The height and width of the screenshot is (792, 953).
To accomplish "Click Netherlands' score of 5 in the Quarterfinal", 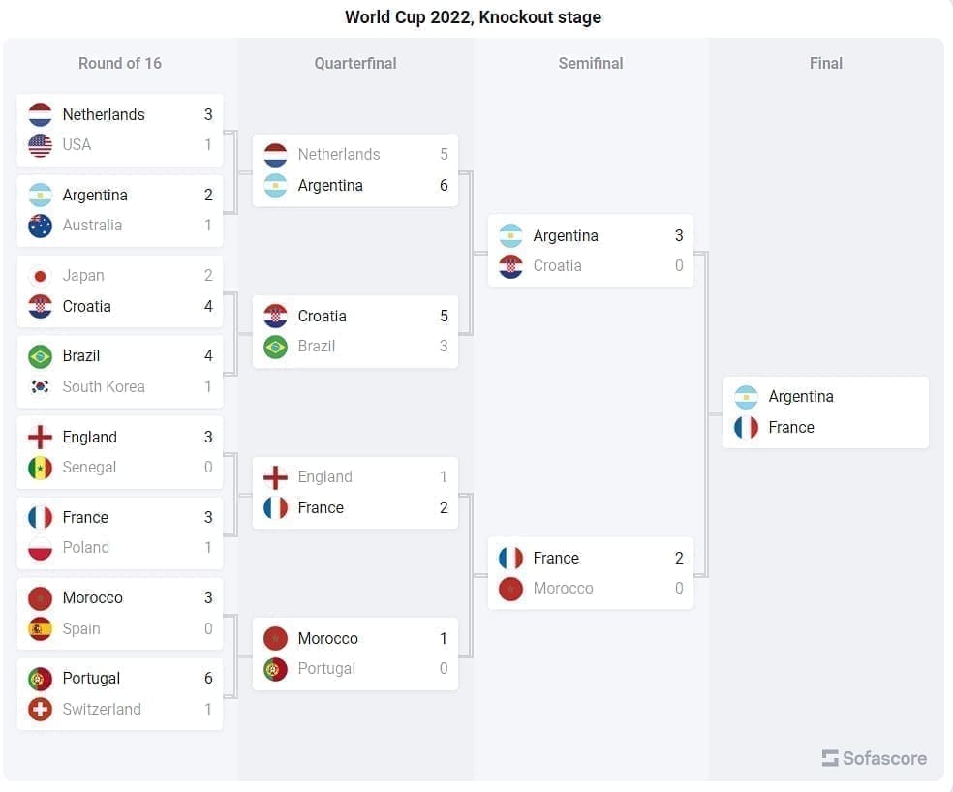I will [x=444, y=155].
